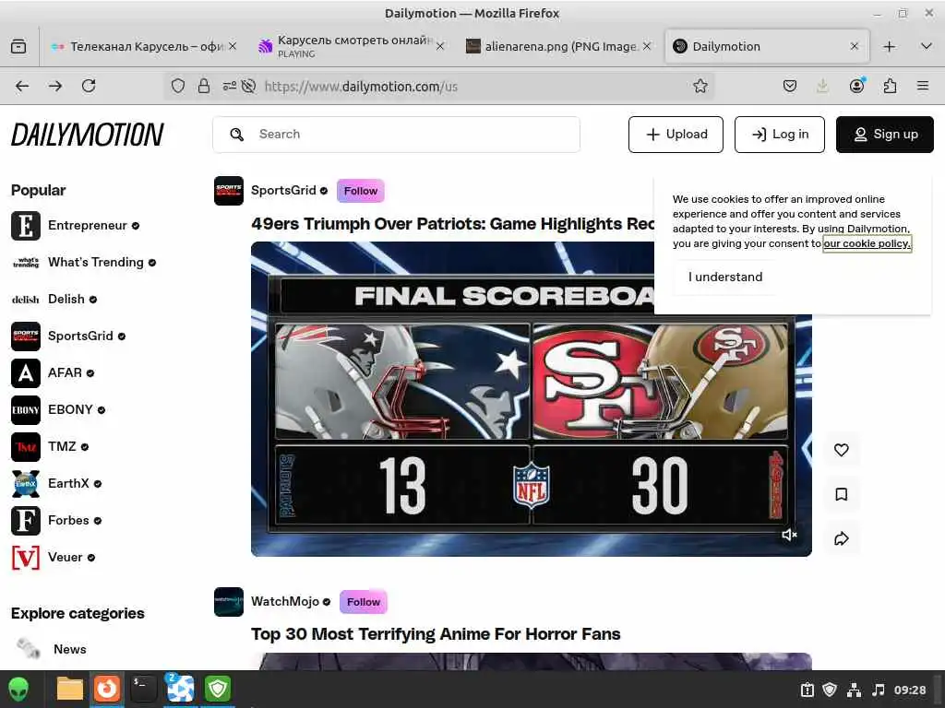Open SportsGrid channel name above the video
The height and width of the screenshot is (708, 945).
[283, 190]
